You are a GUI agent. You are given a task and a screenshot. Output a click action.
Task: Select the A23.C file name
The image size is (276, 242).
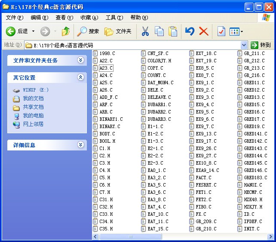[106, 68]
